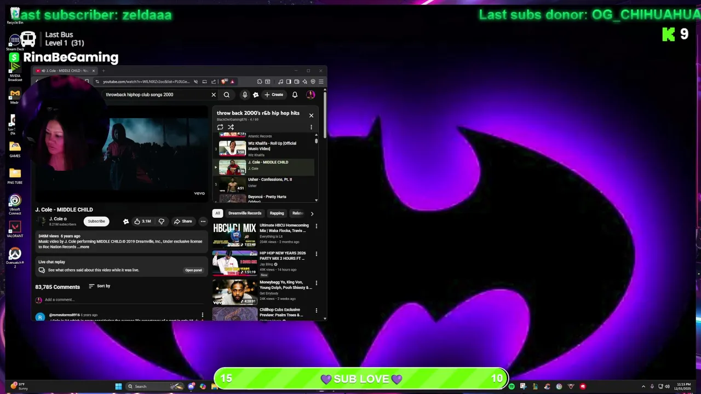Open options for Ultimate HBCU Homecoming Mix
This screenshot has width=701, height=394.
(316, 226)
